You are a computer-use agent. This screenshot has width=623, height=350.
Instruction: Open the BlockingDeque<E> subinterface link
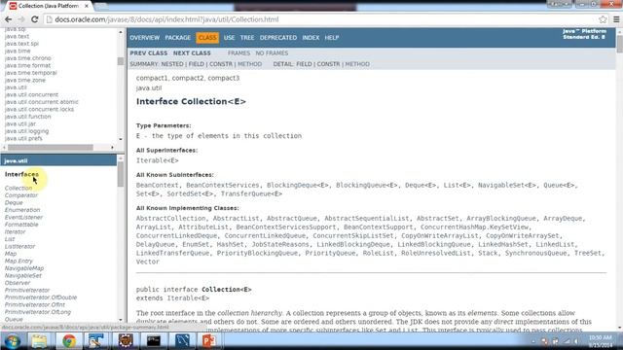pyautogui.click(x=298, y=186)
